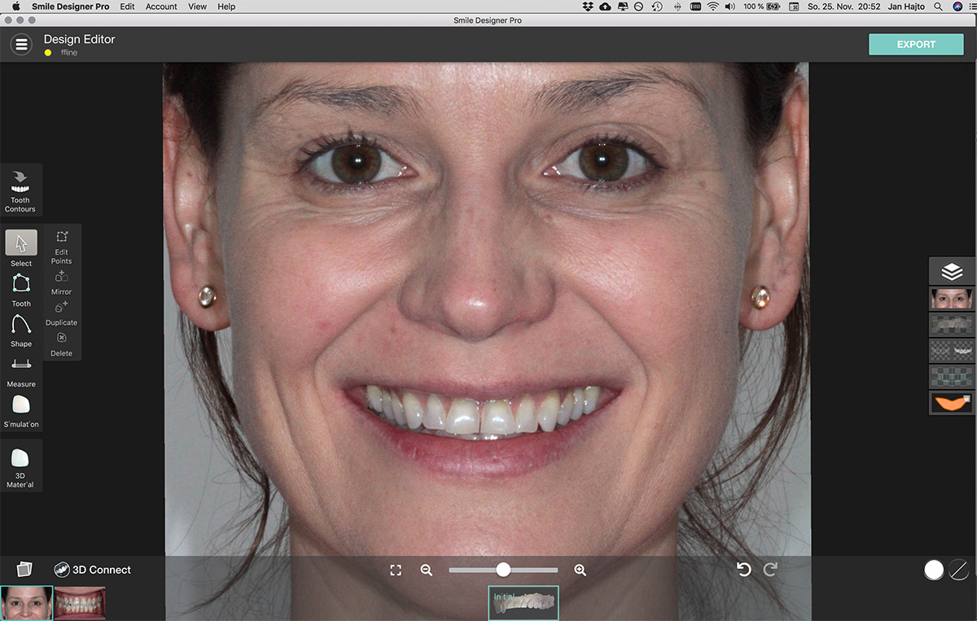Image resolution: width=977 pixels, height=621 pixels.
Task: Open the Edit menu
Action: [127, 7]
